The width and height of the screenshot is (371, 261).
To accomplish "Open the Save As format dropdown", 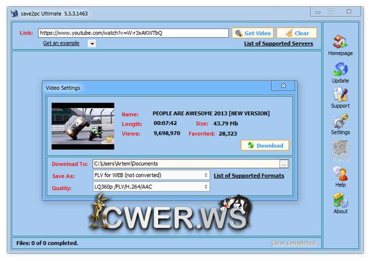I will click(151, 176).
